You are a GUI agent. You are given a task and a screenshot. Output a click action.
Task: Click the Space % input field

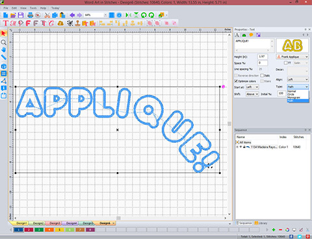point(263,63)
